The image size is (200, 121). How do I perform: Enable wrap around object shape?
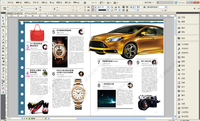123,10
